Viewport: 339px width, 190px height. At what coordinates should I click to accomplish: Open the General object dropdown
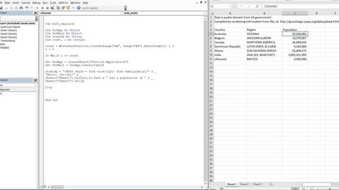coord(120,13)
